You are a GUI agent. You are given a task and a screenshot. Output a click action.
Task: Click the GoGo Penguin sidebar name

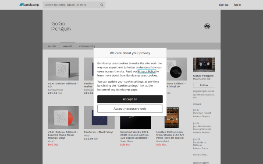[203, 76]
